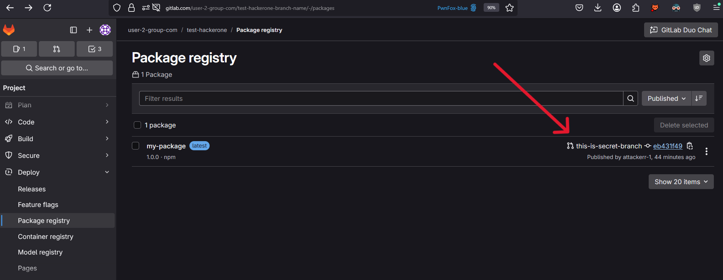Click the filter search magnifier button
Image resolution: width=723 pixels, height=280 pixels.
pyautogui.click(x=630, y=98)
